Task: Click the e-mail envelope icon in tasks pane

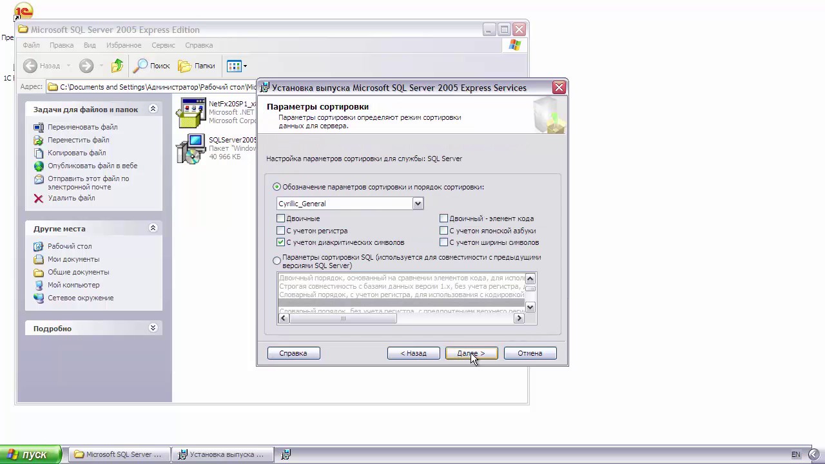Action: (39, 179)
